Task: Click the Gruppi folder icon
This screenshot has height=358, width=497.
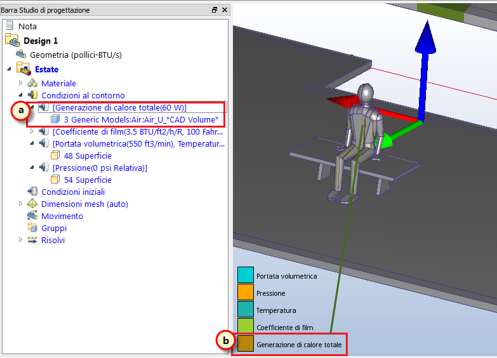Action: [32, 227]
